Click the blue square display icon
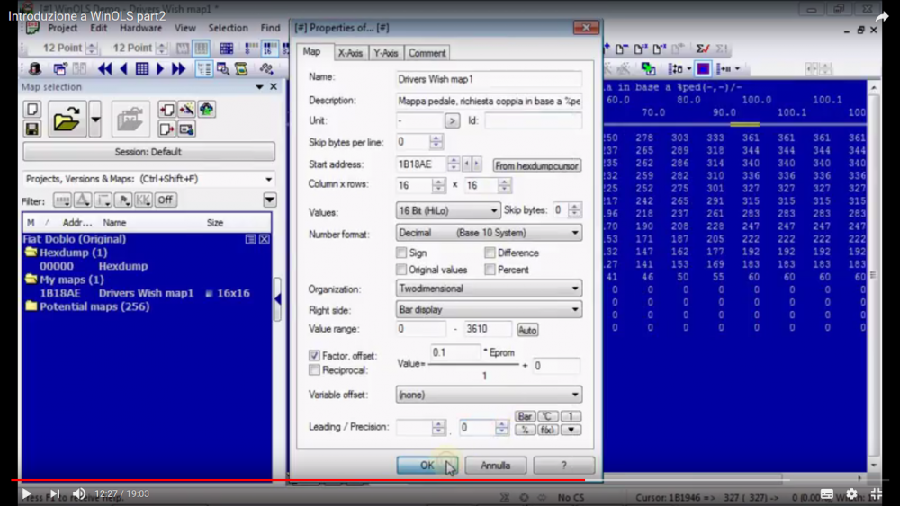Image resolution: width=900 pixels, height=506 pixels. [703, 69]
